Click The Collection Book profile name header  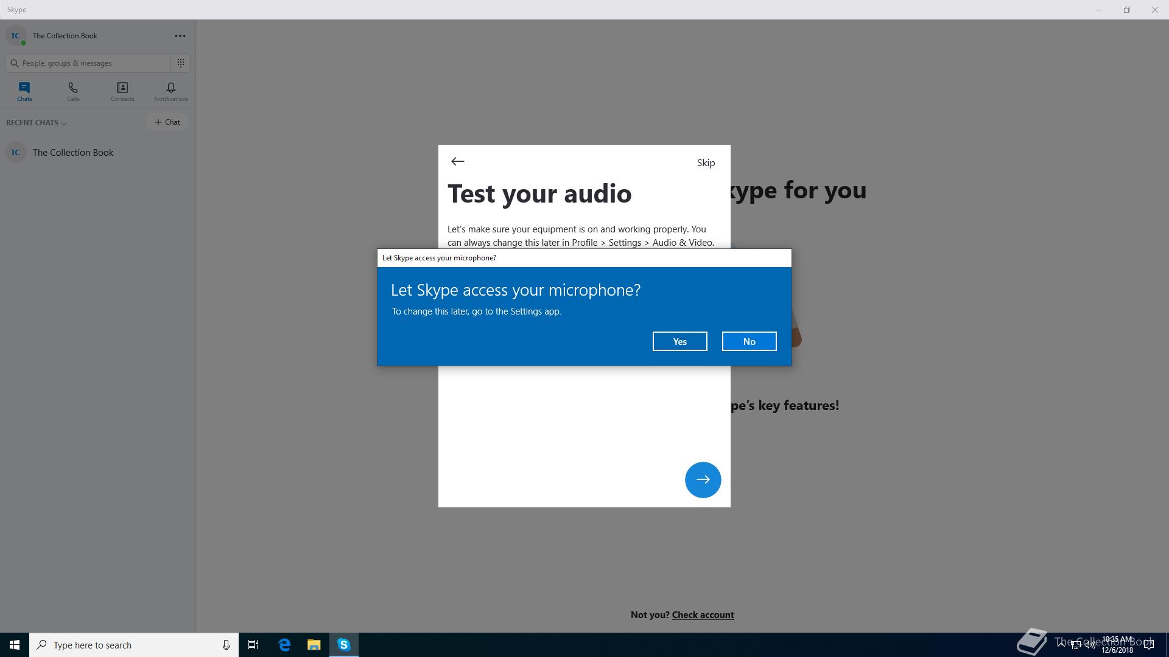tap(65, 36)
